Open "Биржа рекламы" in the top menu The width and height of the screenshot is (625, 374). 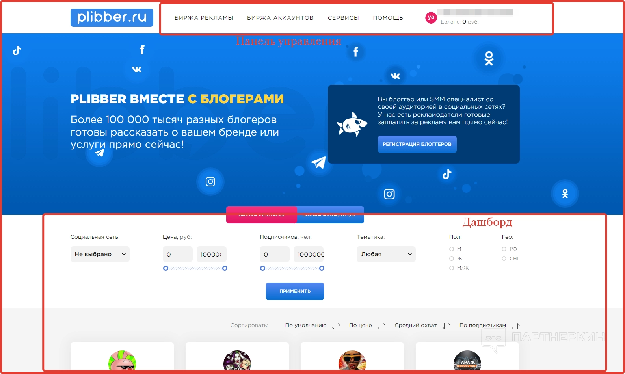click(x=204, y=18)
